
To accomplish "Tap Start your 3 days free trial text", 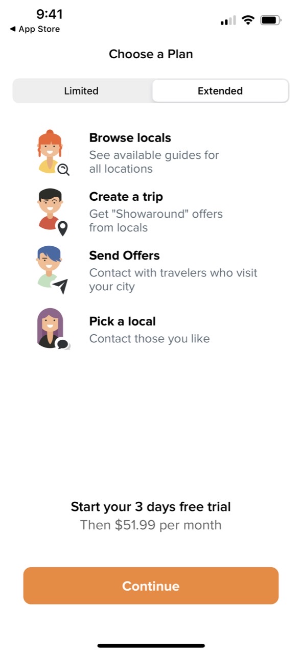I will pyautogui.click(x=151, y=507).
